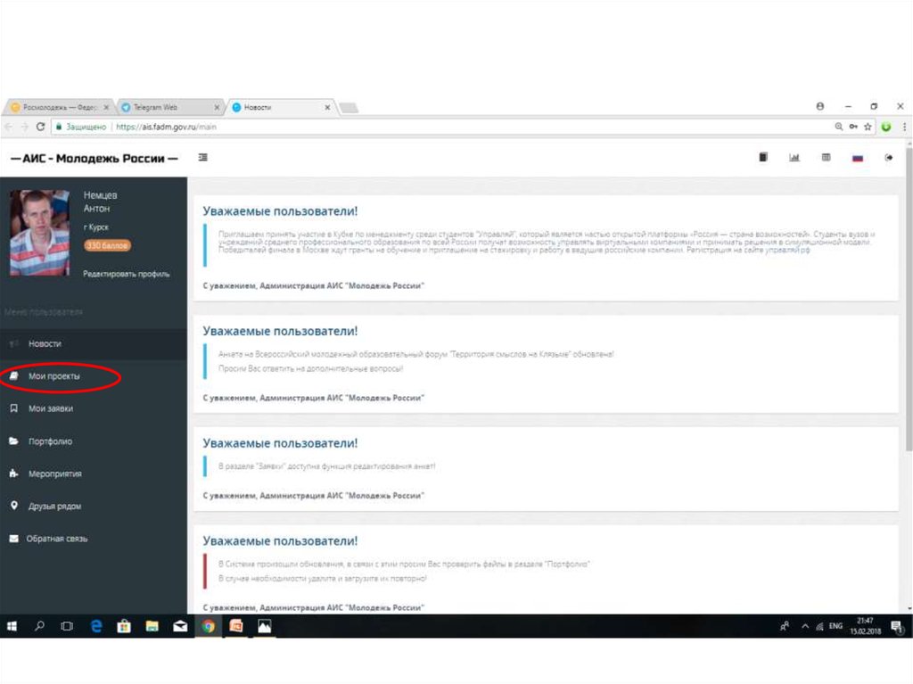The width and height of the screenshot is (913, 684).
Task: Click the user profile photo
Action: point(39,233)
